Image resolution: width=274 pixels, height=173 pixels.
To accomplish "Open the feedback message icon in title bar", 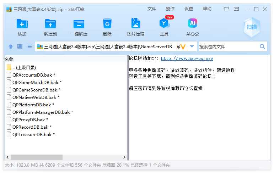I will pos(236,9).
